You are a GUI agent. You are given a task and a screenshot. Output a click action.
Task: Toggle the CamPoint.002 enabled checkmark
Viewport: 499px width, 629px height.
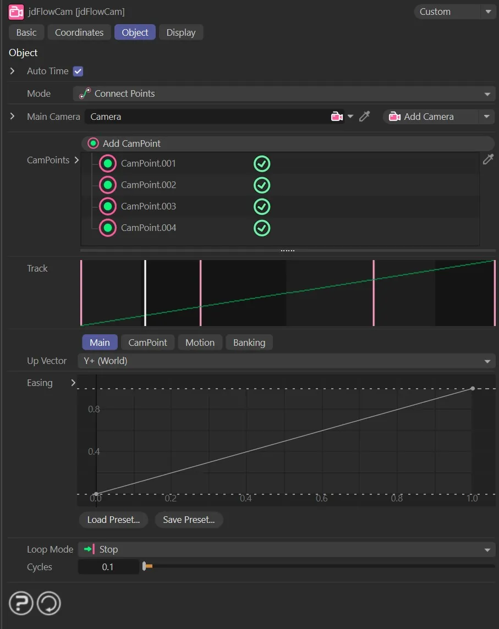point(262,185)
